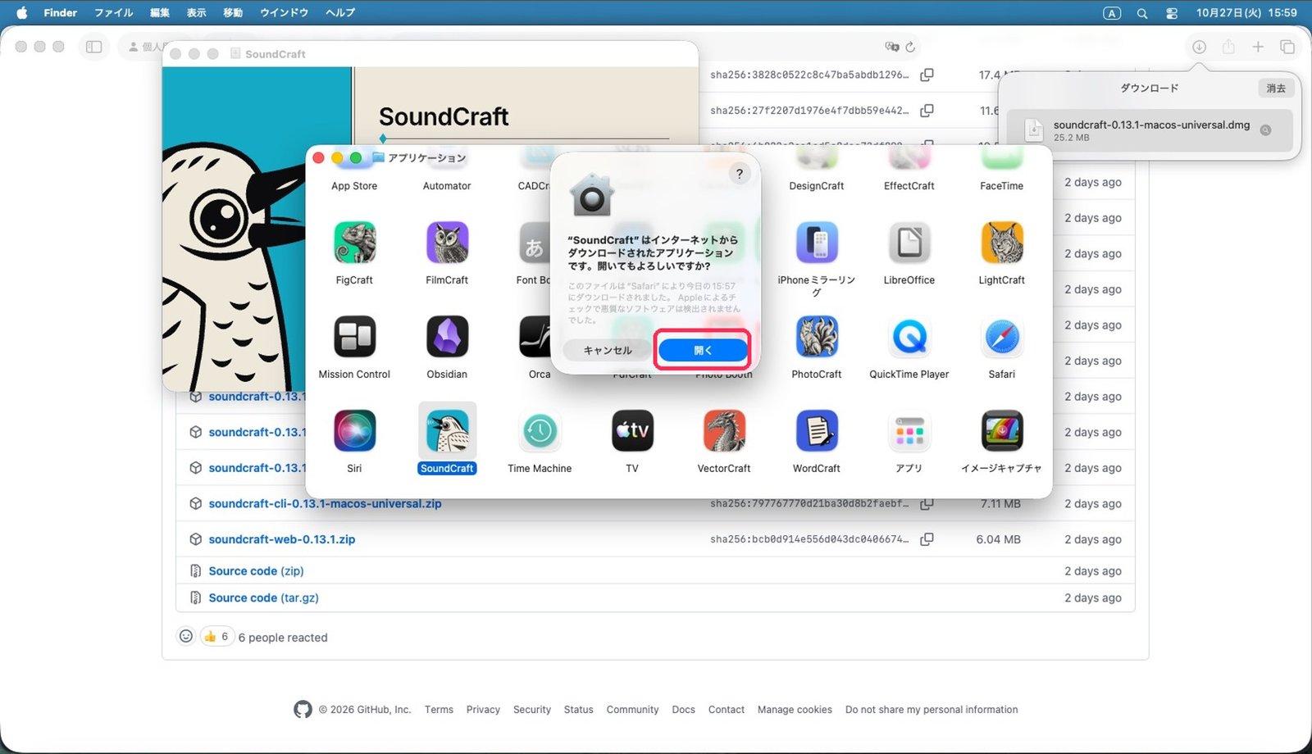Select LibreOffice app icon
1312x754 pixels.
909,243
